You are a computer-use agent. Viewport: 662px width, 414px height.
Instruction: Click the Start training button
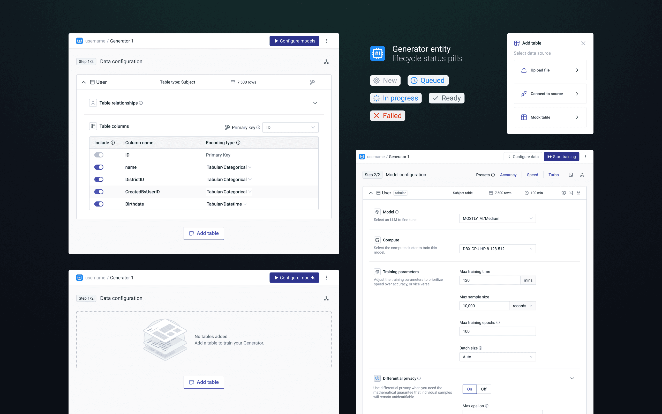pyautogui.click(x=561, y=157)
